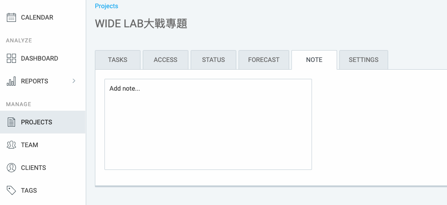Select the TEAM sidebar label
The width and height of the screenshot is (447, 205).
30,145
